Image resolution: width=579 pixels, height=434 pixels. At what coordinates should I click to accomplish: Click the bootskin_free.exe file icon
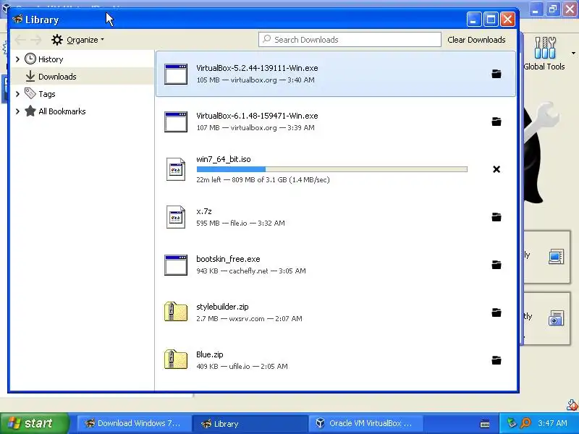pos(176,265)
